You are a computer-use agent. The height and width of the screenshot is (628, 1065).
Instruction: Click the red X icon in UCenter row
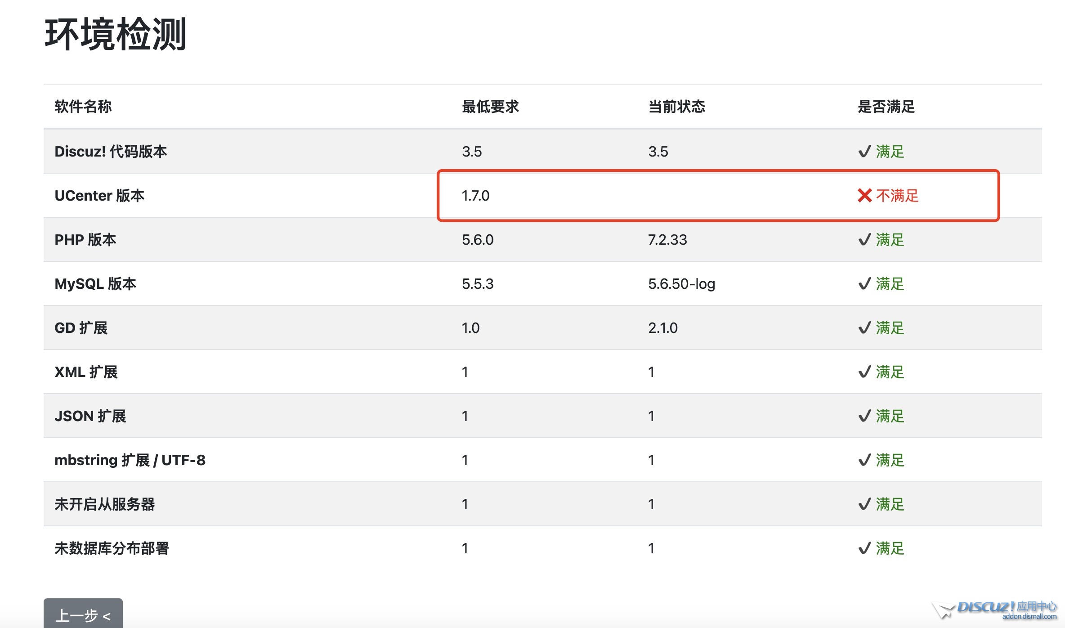click(x=864, y=196)
